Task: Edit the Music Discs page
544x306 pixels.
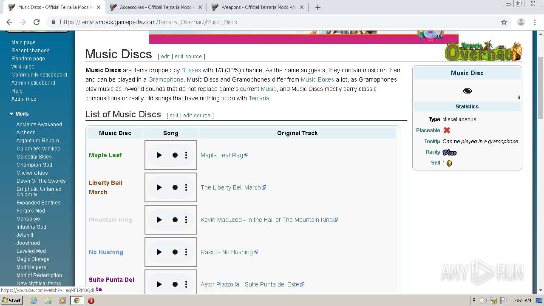Action: [165, 56]
